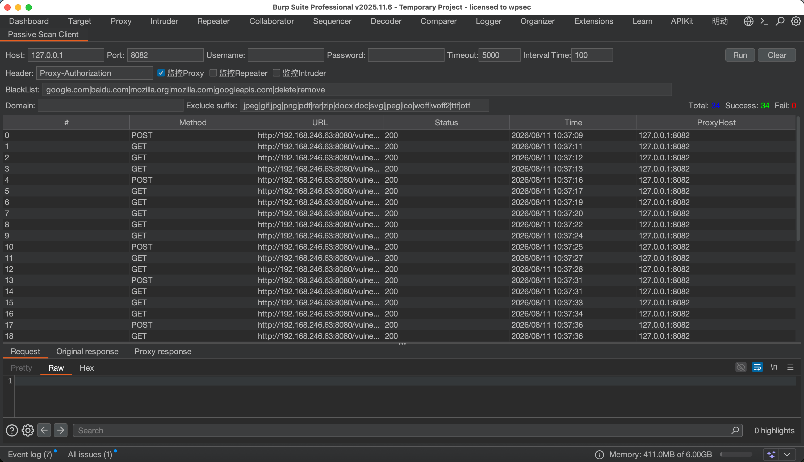Open the help question mark icon

point(12,431)
